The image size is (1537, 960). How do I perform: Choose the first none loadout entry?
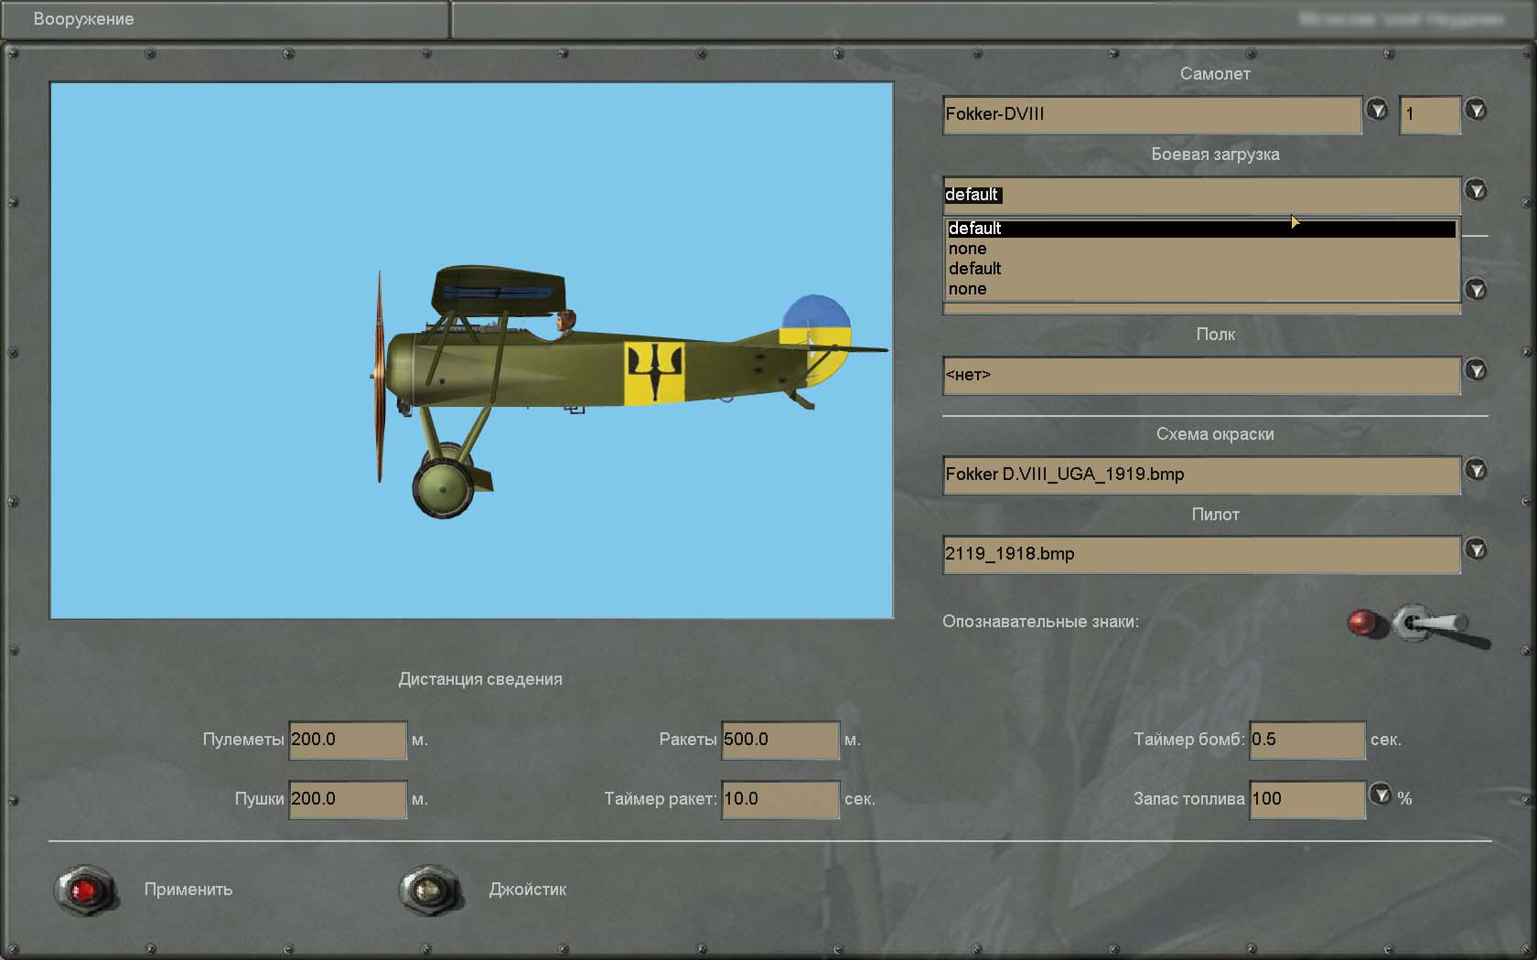click(x=968, y=249)
